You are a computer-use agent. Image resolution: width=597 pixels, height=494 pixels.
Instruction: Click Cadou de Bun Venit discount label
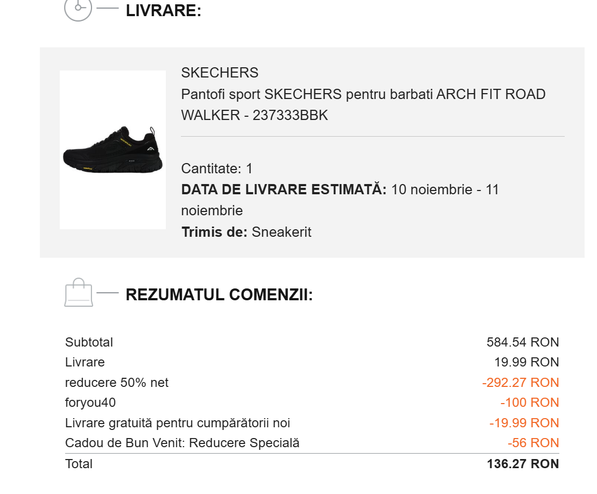(x=182, y=443)
